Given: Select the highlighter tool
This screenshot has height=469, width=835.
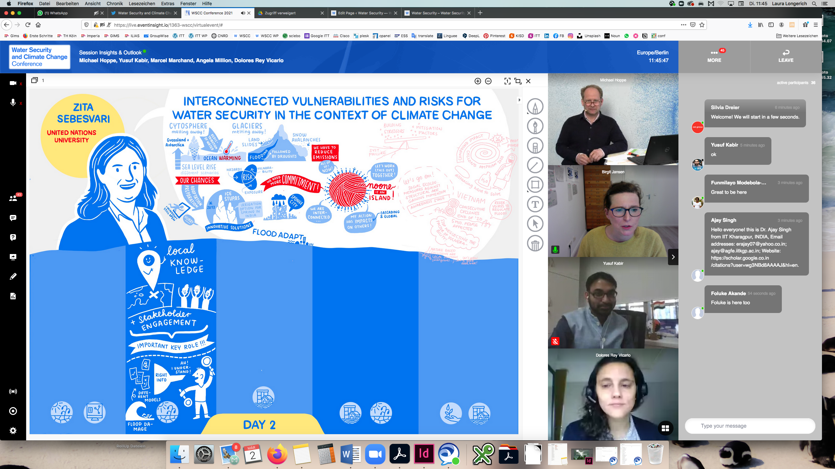Looking at the screenshot, I should tap(535, 146).
